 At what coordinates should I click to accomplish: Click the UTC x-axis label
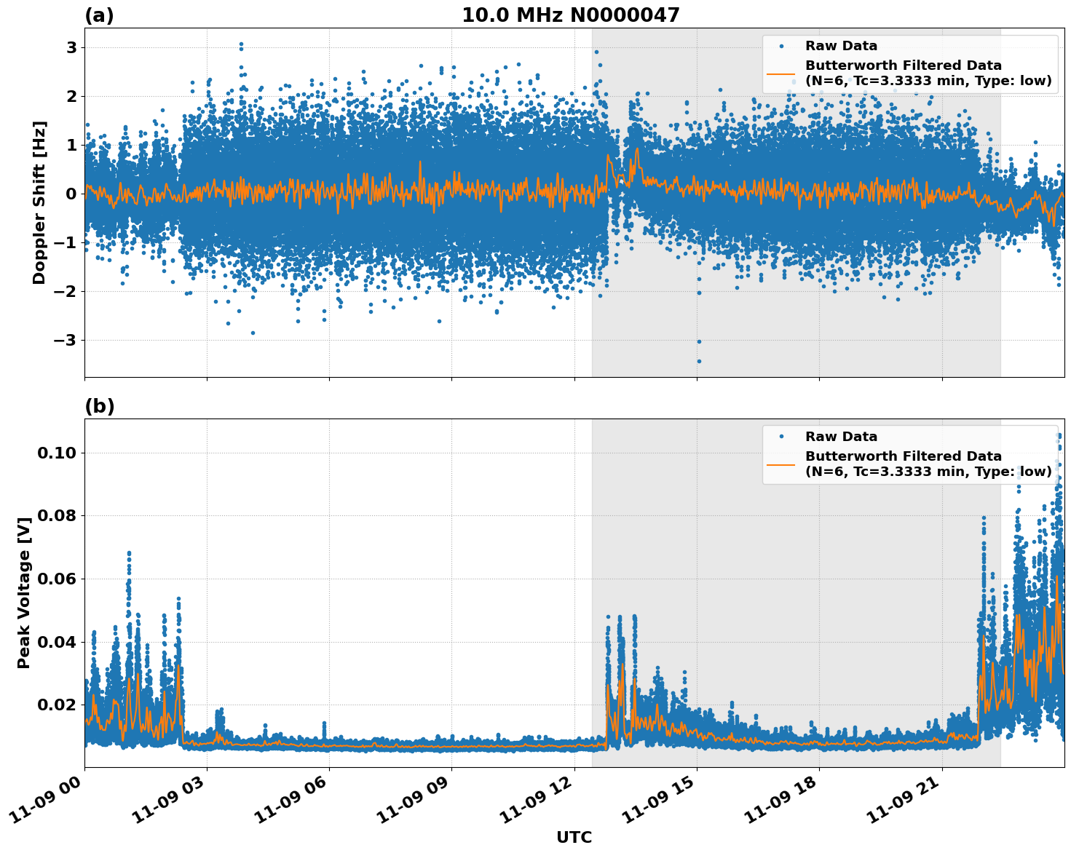572,838
